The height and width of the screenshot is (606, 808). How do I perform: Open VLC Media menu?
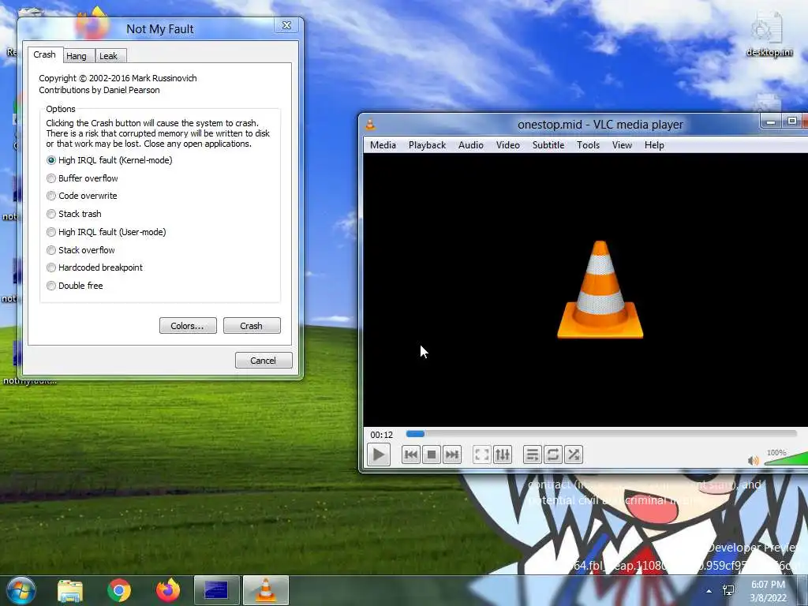coord(383,145)
